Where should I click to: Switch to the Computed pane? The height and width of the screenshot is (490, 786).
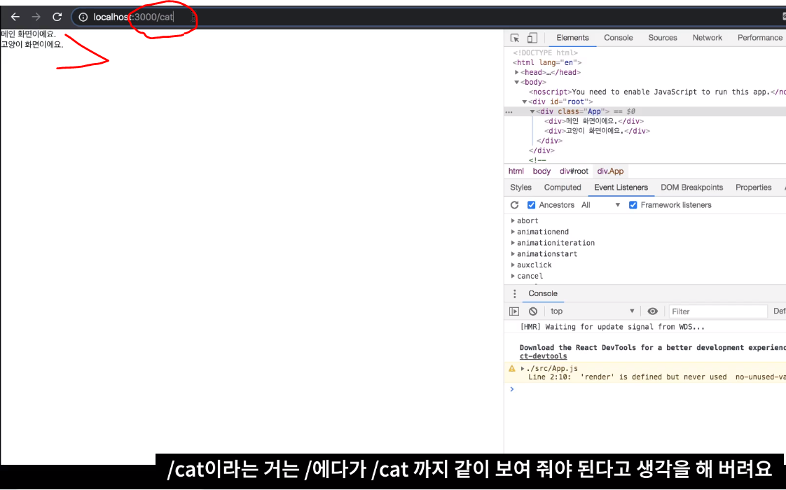coord(563,188)
